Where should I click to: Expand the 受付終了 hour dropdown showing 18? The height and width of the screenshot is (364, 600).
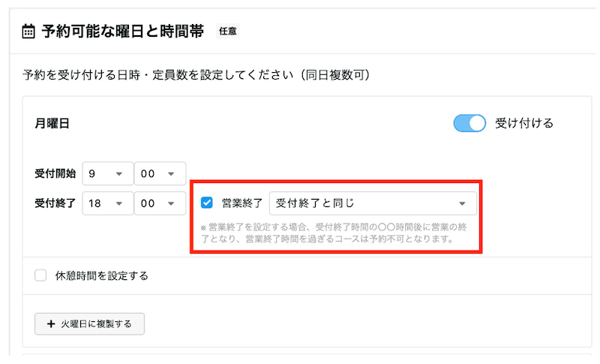click(107, 203)
